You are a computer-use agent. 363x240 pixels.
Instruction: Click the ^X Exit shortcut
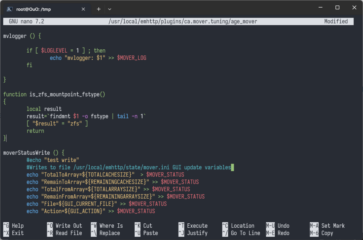pos(13,233)
